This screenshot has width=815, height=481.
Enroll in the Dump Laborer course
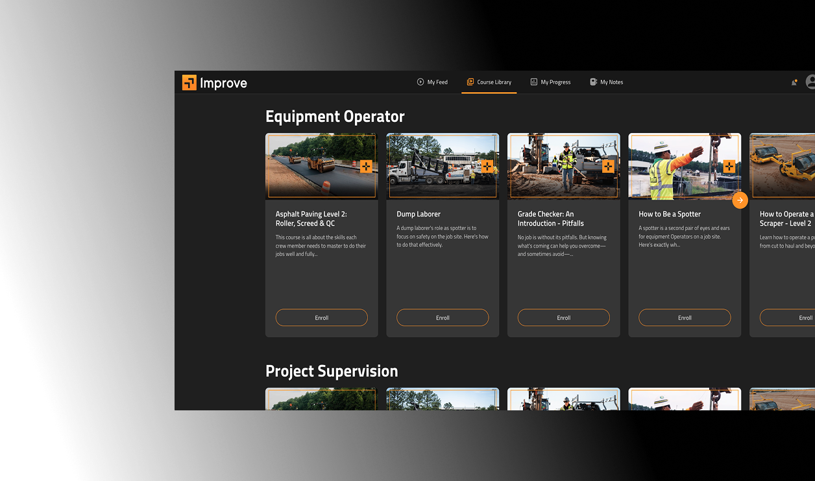point(443,318)
